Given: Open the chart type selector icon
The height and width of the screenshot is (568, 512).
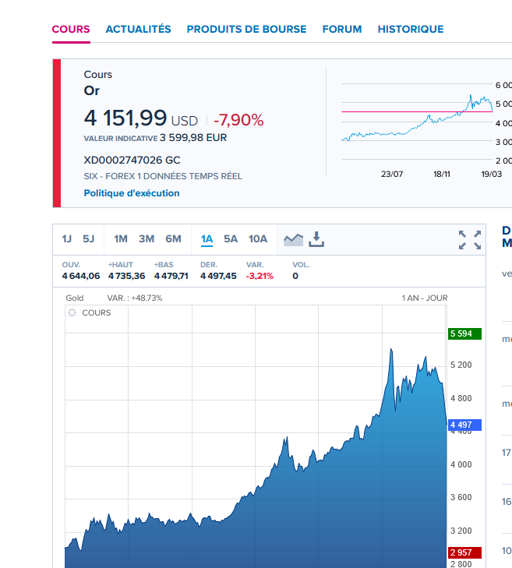Looking at the screenshot, I should coord(293,239).
